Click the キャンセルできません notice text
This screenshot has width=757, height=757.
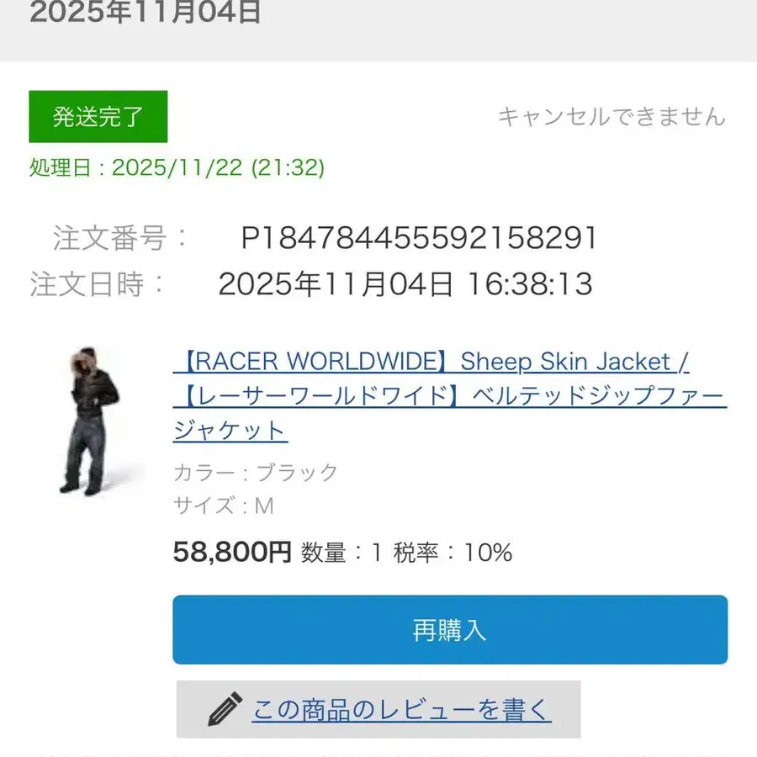(x=611, y=116)
